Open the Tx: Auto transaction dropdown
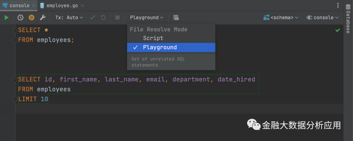 69,18
